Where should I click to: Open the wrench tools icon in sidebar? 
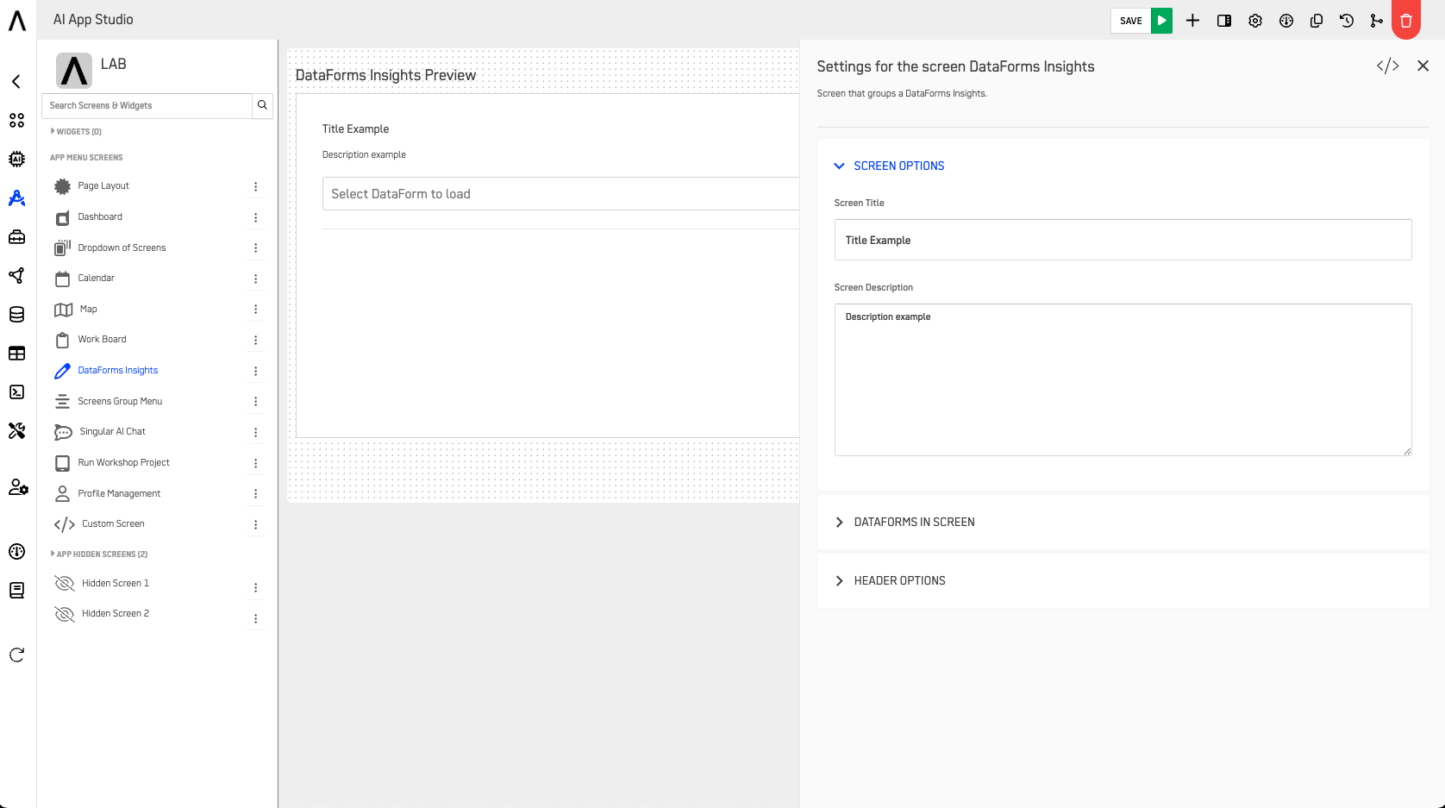pyautogui.click(x=16, y=431)
